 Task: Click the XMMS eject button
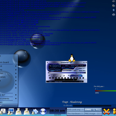pyautogui.click(x=69, y=75)
